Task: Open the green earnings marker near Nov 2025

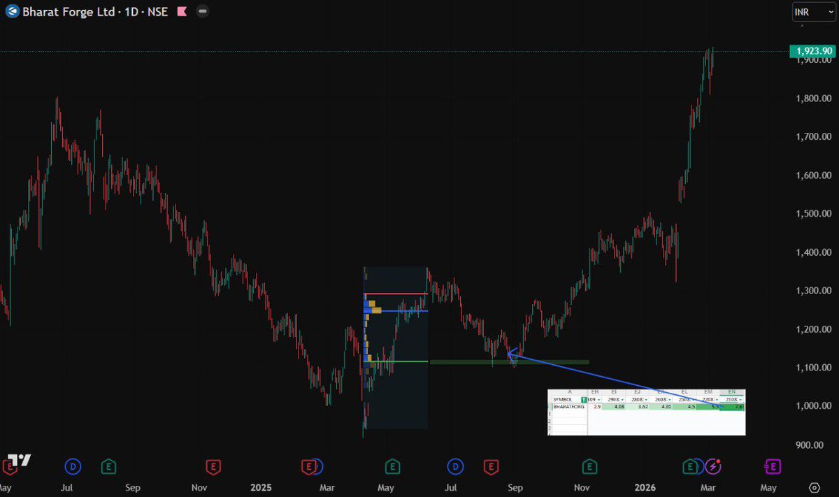Action: [590, 466]
